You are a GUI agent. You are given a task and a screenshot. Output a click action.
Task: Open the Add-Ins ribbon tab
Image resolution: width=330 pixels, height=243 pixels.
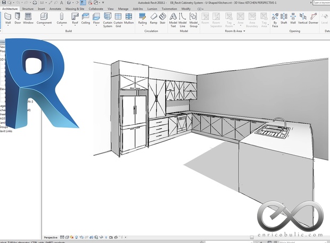138,9
